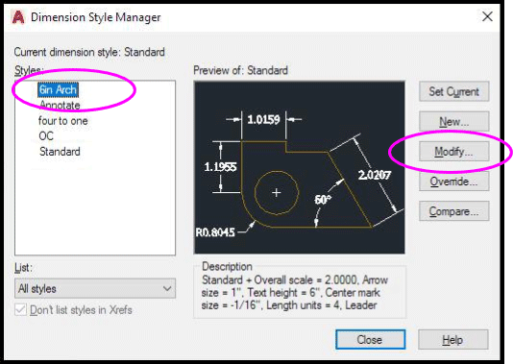Select the OC dimension style
513x364 pixels.
46,136
